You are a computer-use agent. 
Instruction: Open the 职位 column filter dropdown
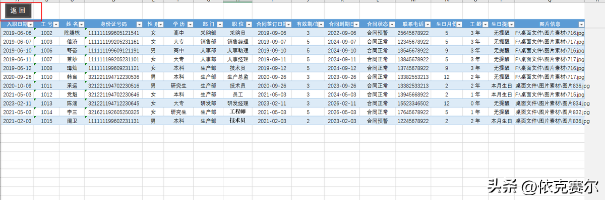249,24
